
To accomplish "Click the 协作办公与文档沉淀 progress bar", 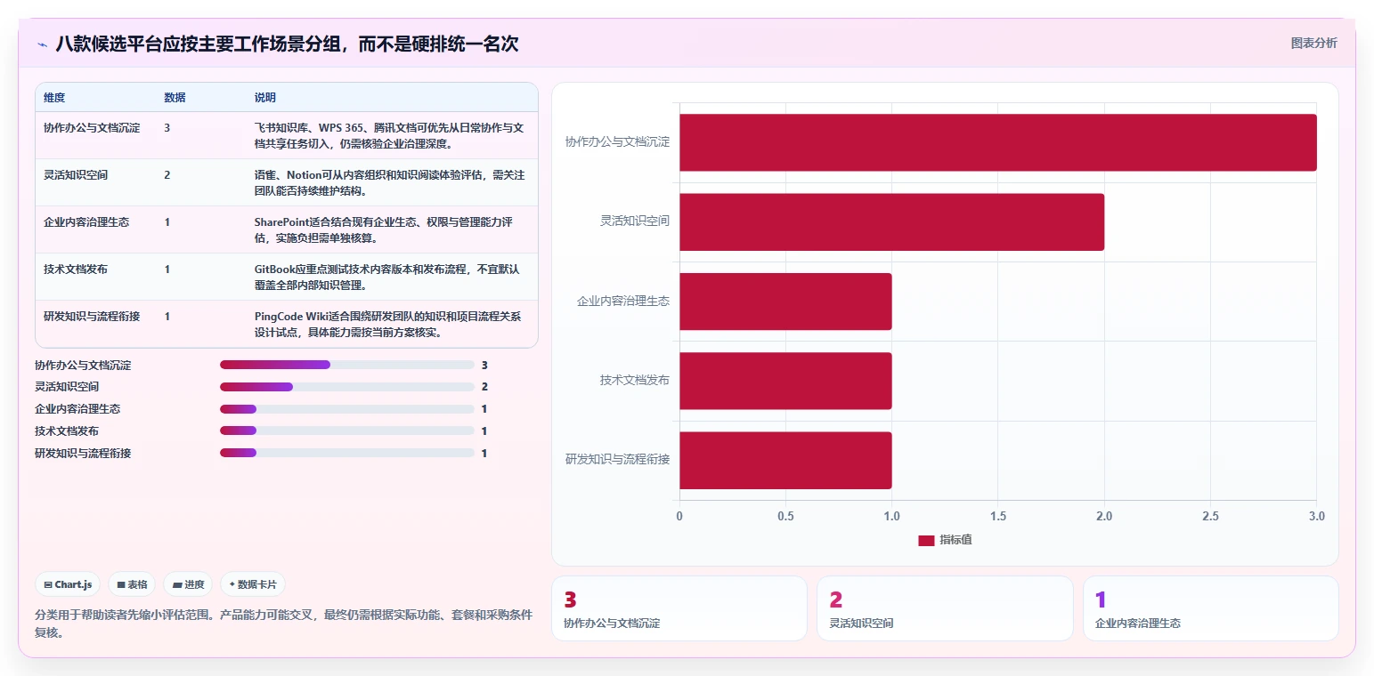I will (x=346, y=365).
